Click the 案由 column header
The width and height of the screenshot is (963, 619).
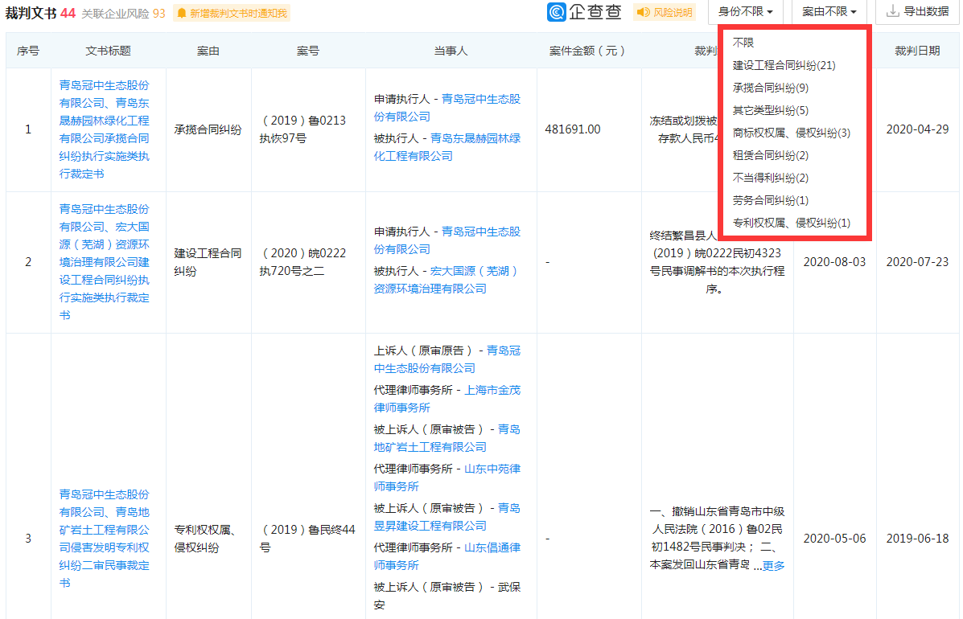click(x=208, y=51)
